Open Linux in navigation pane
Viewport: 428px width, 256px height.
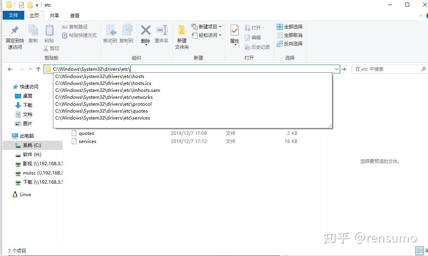pyautogui.click(x=22, y=194)
